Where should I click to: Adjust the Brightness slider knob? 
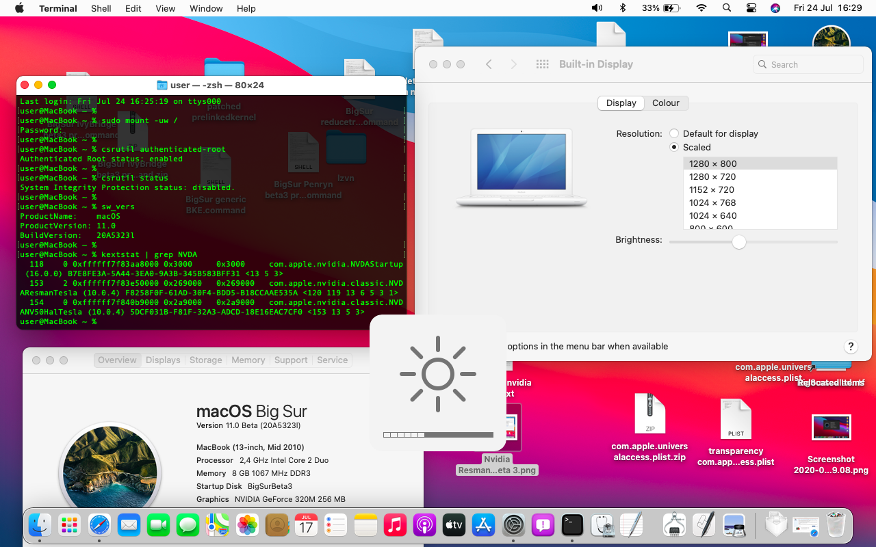click(738, 241)
